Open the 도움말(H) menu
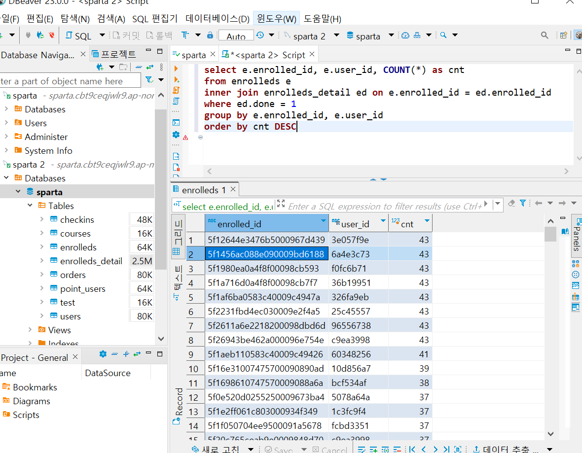The width and height of the screenshot is (582, 453). point(322,19)
